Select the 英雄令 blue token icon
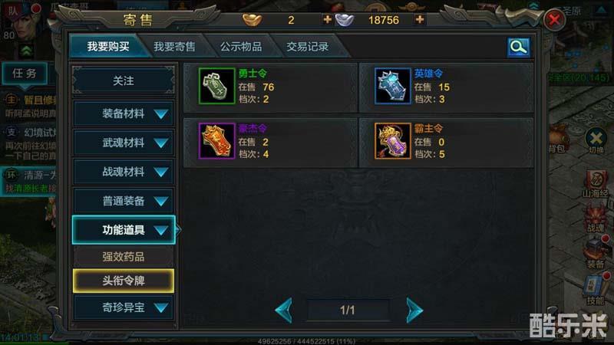Screen dimensions: 614x345 pos(393,86)
